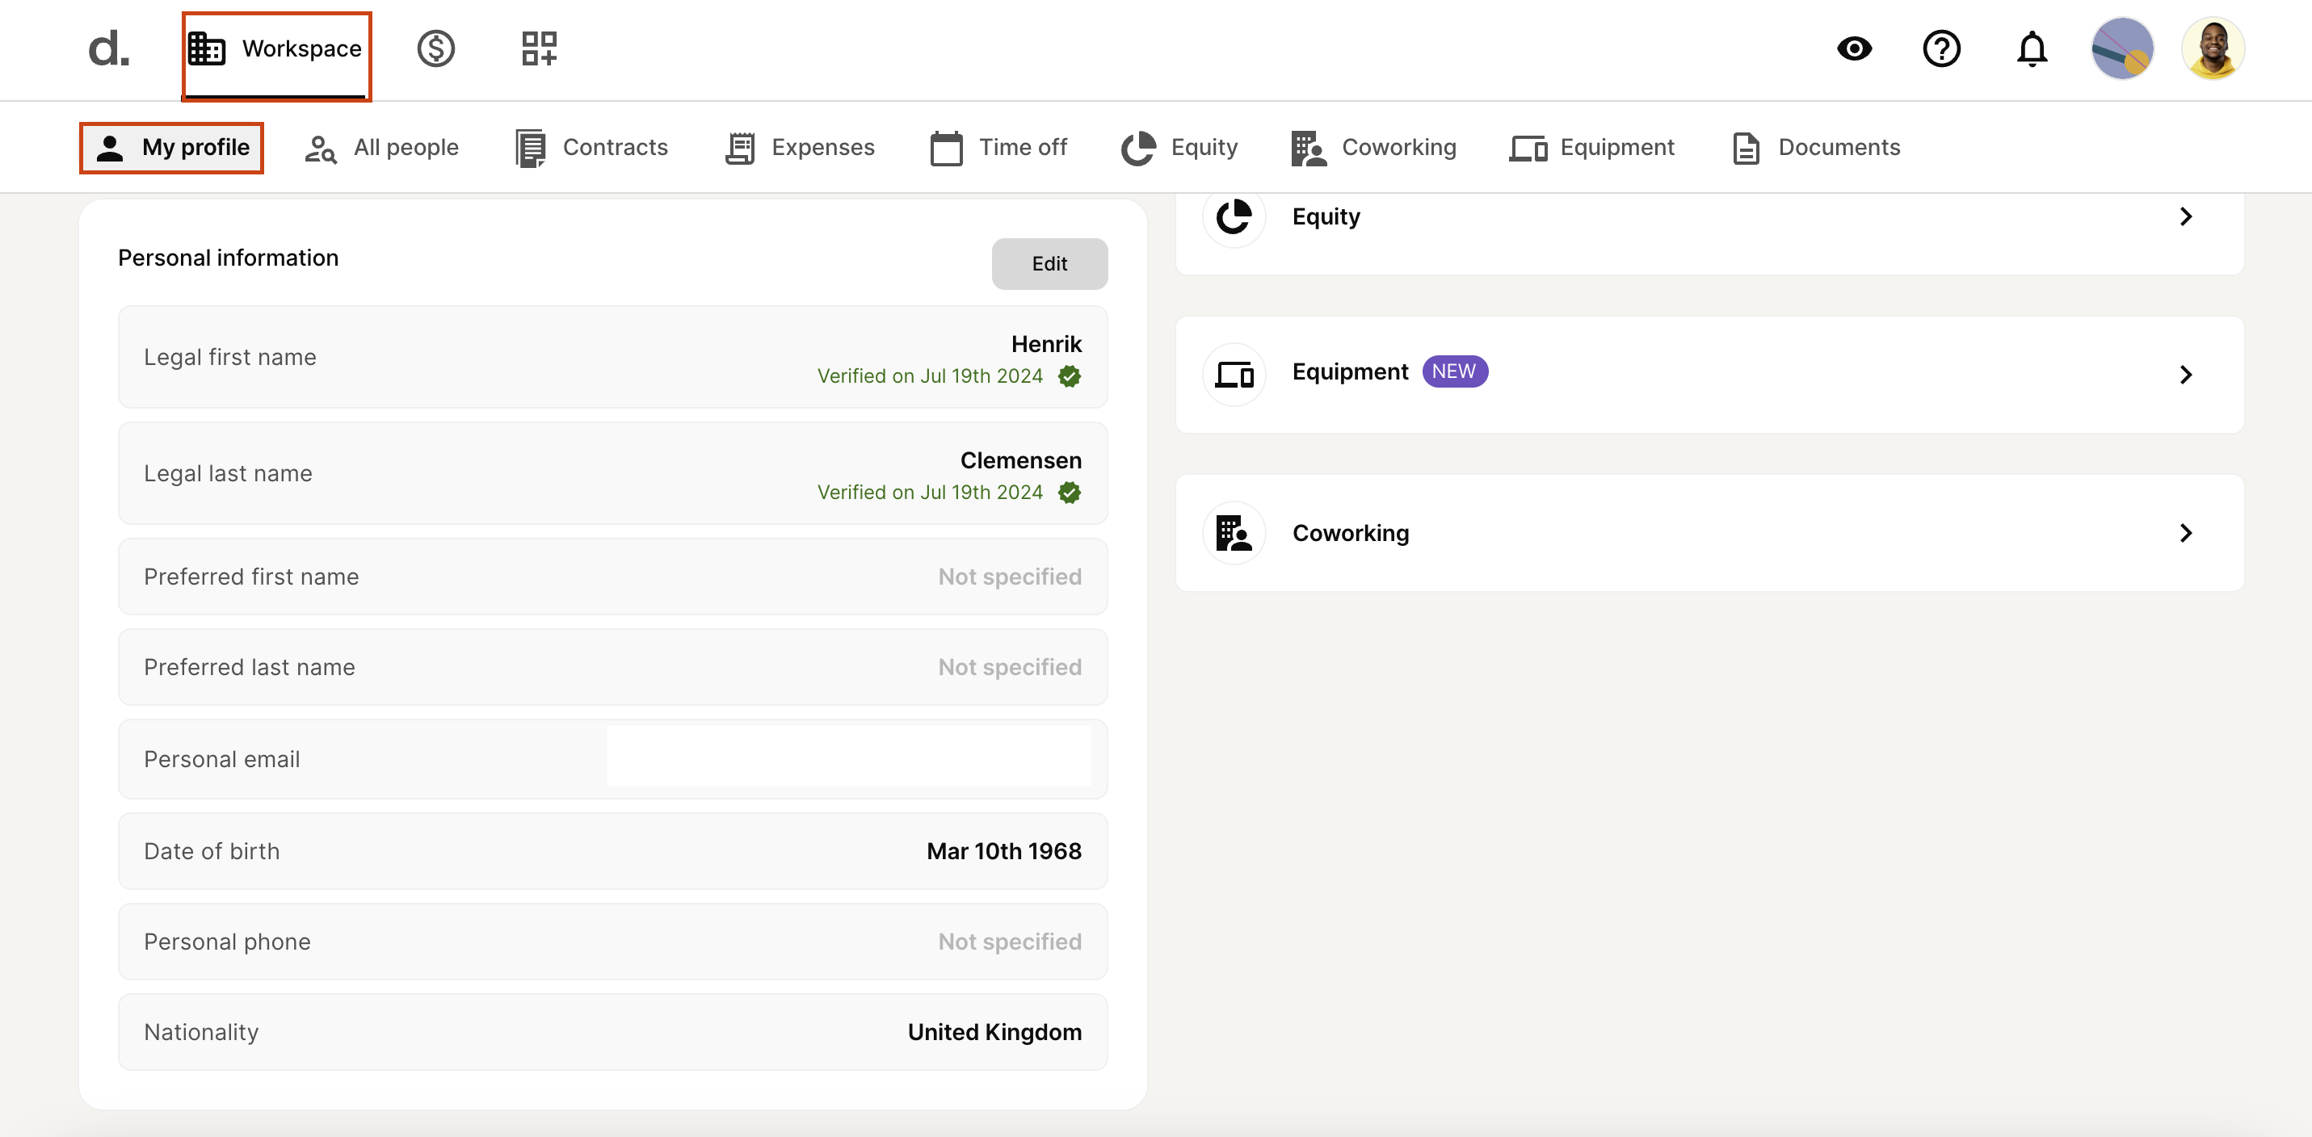Open the payments dollar icon

point(436,48)
